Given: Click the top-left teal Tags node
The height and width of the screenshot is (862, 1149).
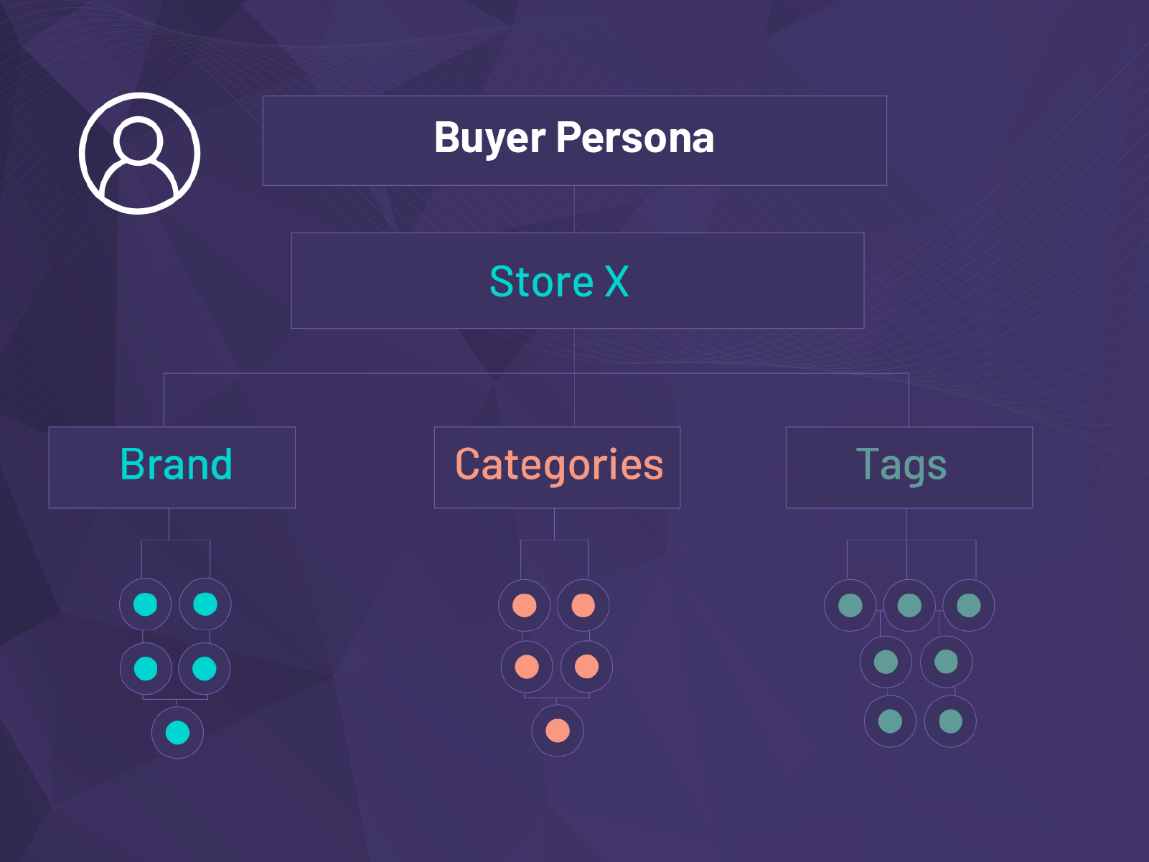Looking at the screenshot, I should 850,605.
